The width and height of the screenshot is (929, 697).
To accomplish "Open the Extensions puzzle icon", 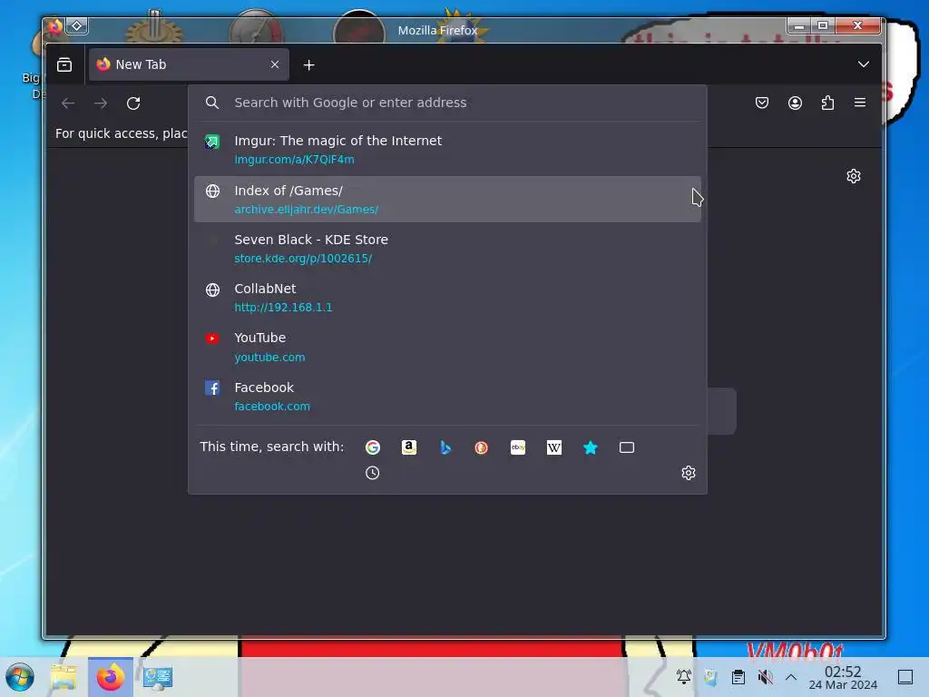I will 827,103.
